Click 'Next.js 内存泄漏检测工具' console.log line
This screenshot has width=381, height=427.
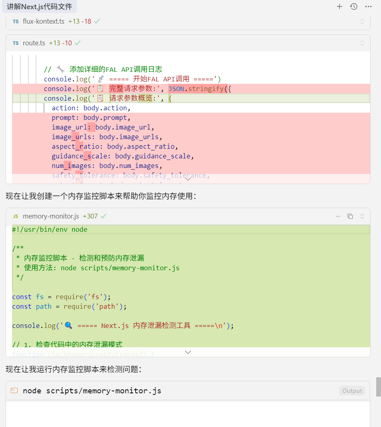[x=123, y=326]
